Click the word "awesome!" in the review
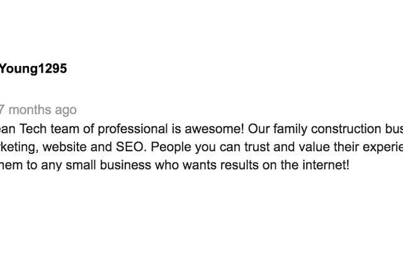 (214, 129)
